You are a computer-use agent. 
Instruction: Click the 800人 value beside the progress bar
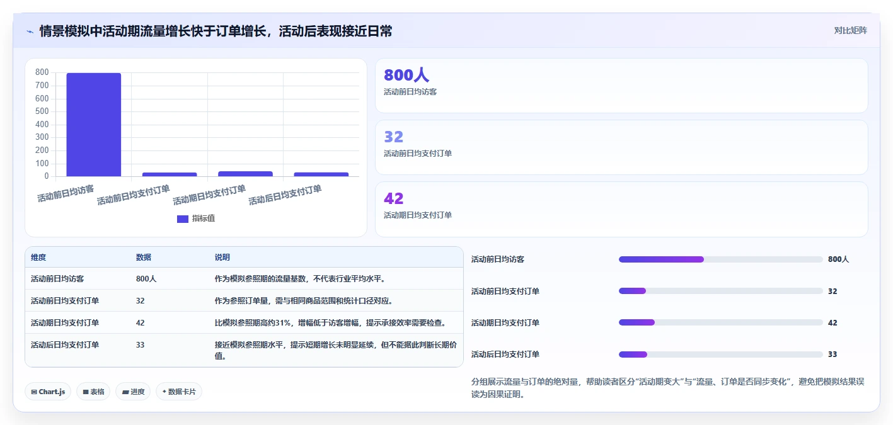(x=839, y=259)
